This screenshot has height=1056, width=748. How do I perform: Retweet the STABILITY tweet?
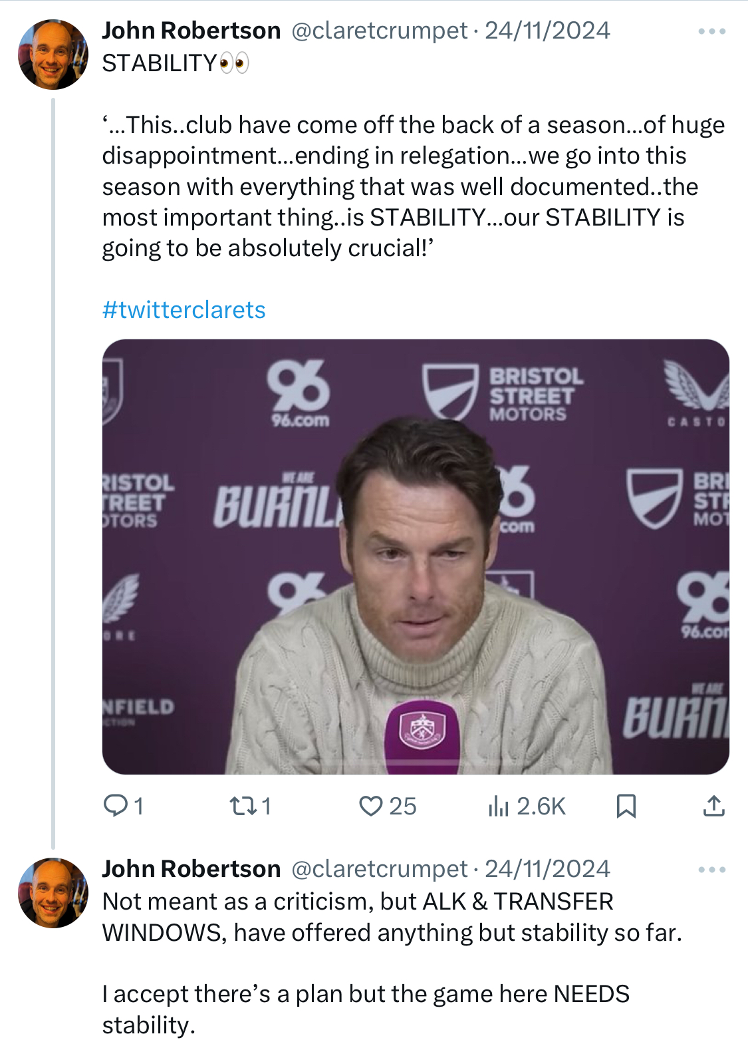point(243,806)
